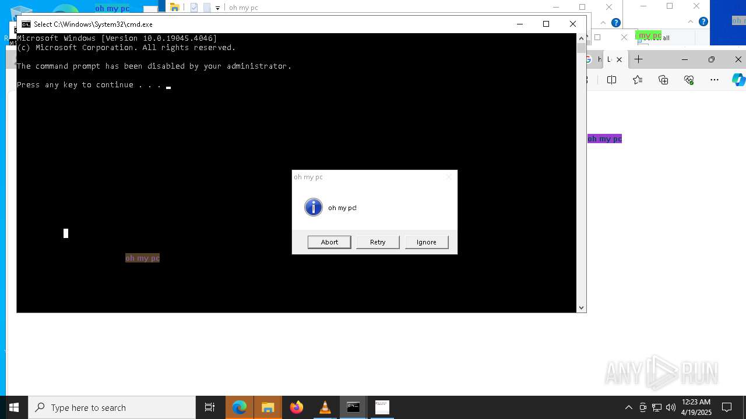Screen dimensions: 746x419
Task: Launch Firefox from the taskbar
Action: pos(296,407)
